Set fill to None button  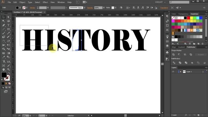(9, 84)
